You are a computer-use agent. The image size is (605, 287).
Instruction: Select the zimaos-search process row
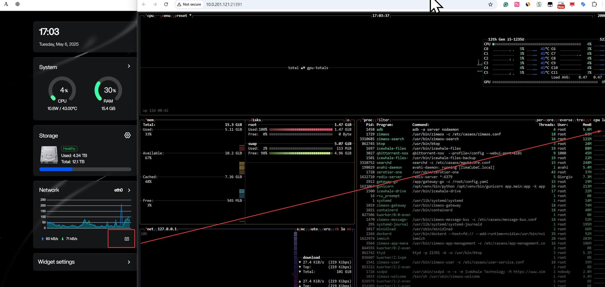(475, 139)
